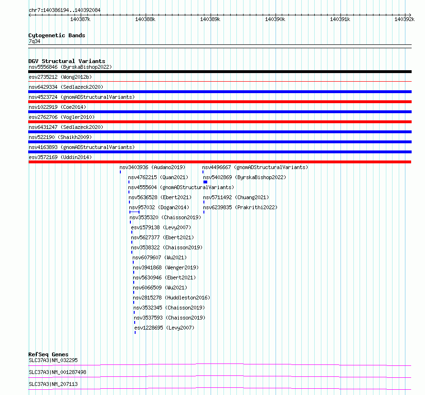Image resolution: width=425 pixels, height=395 pixels.
Task: Click the nsv5556846 black variant bar
Action: coord(220,72)
